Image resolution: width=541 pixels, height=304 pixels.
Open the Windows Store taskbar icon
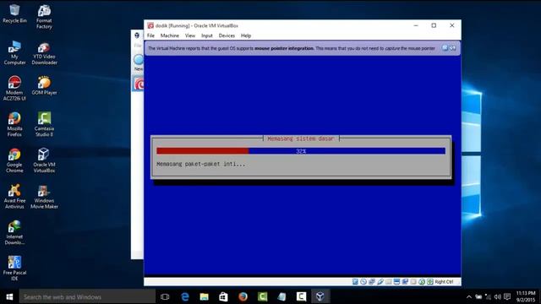tap(223, 296)
